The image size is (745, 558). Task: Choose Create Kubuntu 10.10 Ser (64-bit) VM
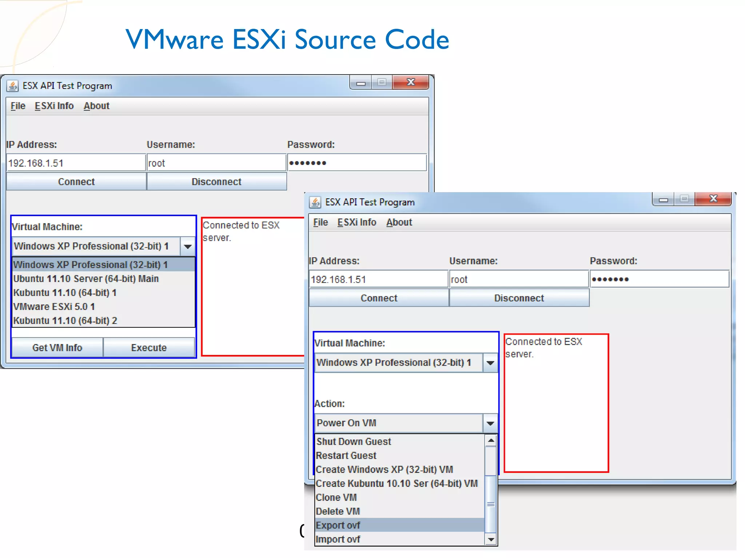point(400,483)
